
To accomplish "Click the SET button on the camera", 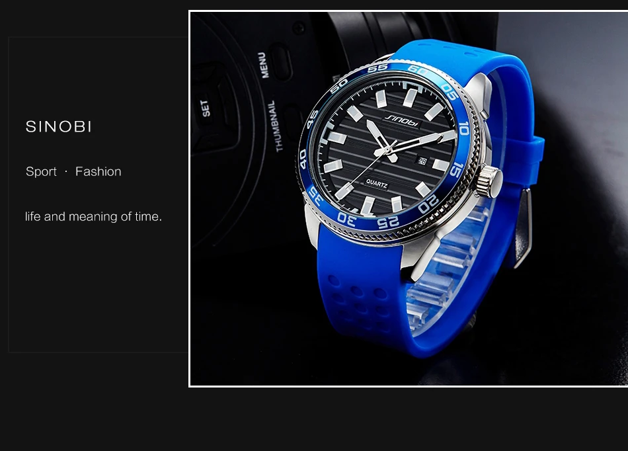I will pyautogui.click(x=205, y=108).
